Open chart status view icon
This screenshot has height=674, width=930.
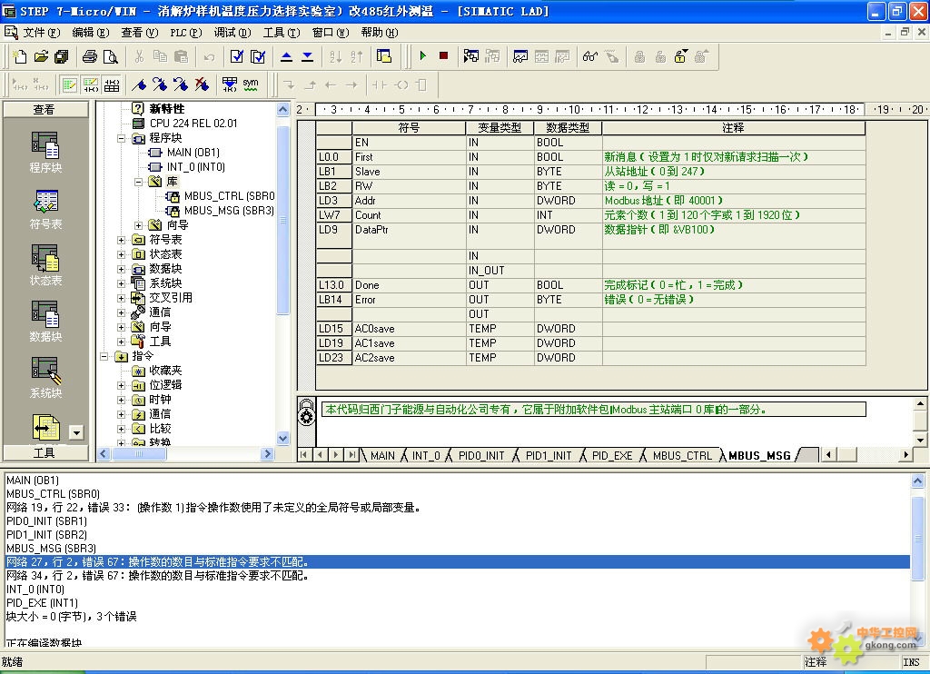pyautogui.click(x=520, y=56)
